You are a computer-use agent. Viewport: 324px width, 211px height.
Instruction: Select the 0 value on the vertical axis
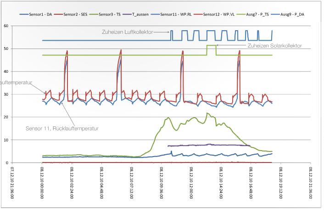pos(6,163)
